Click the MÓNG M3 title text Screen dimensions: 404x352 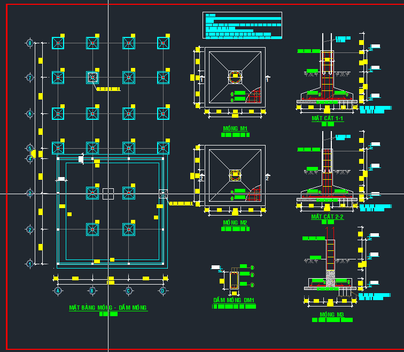[332, 315]
